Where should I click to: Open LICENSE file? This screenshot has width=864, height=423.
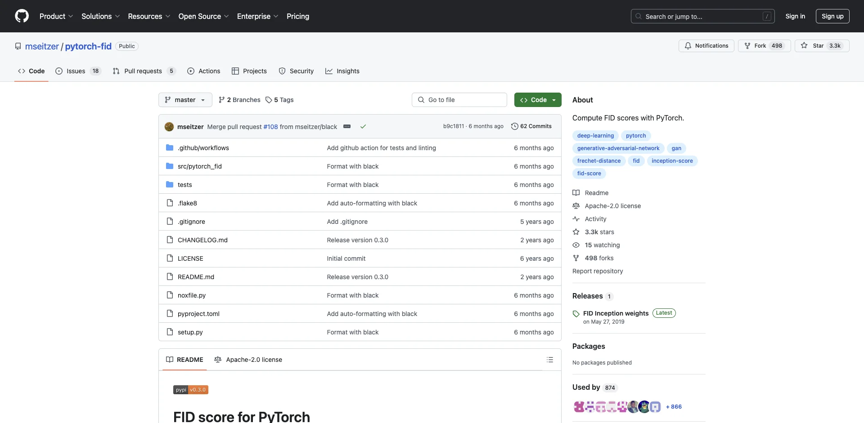click(190, 258)
